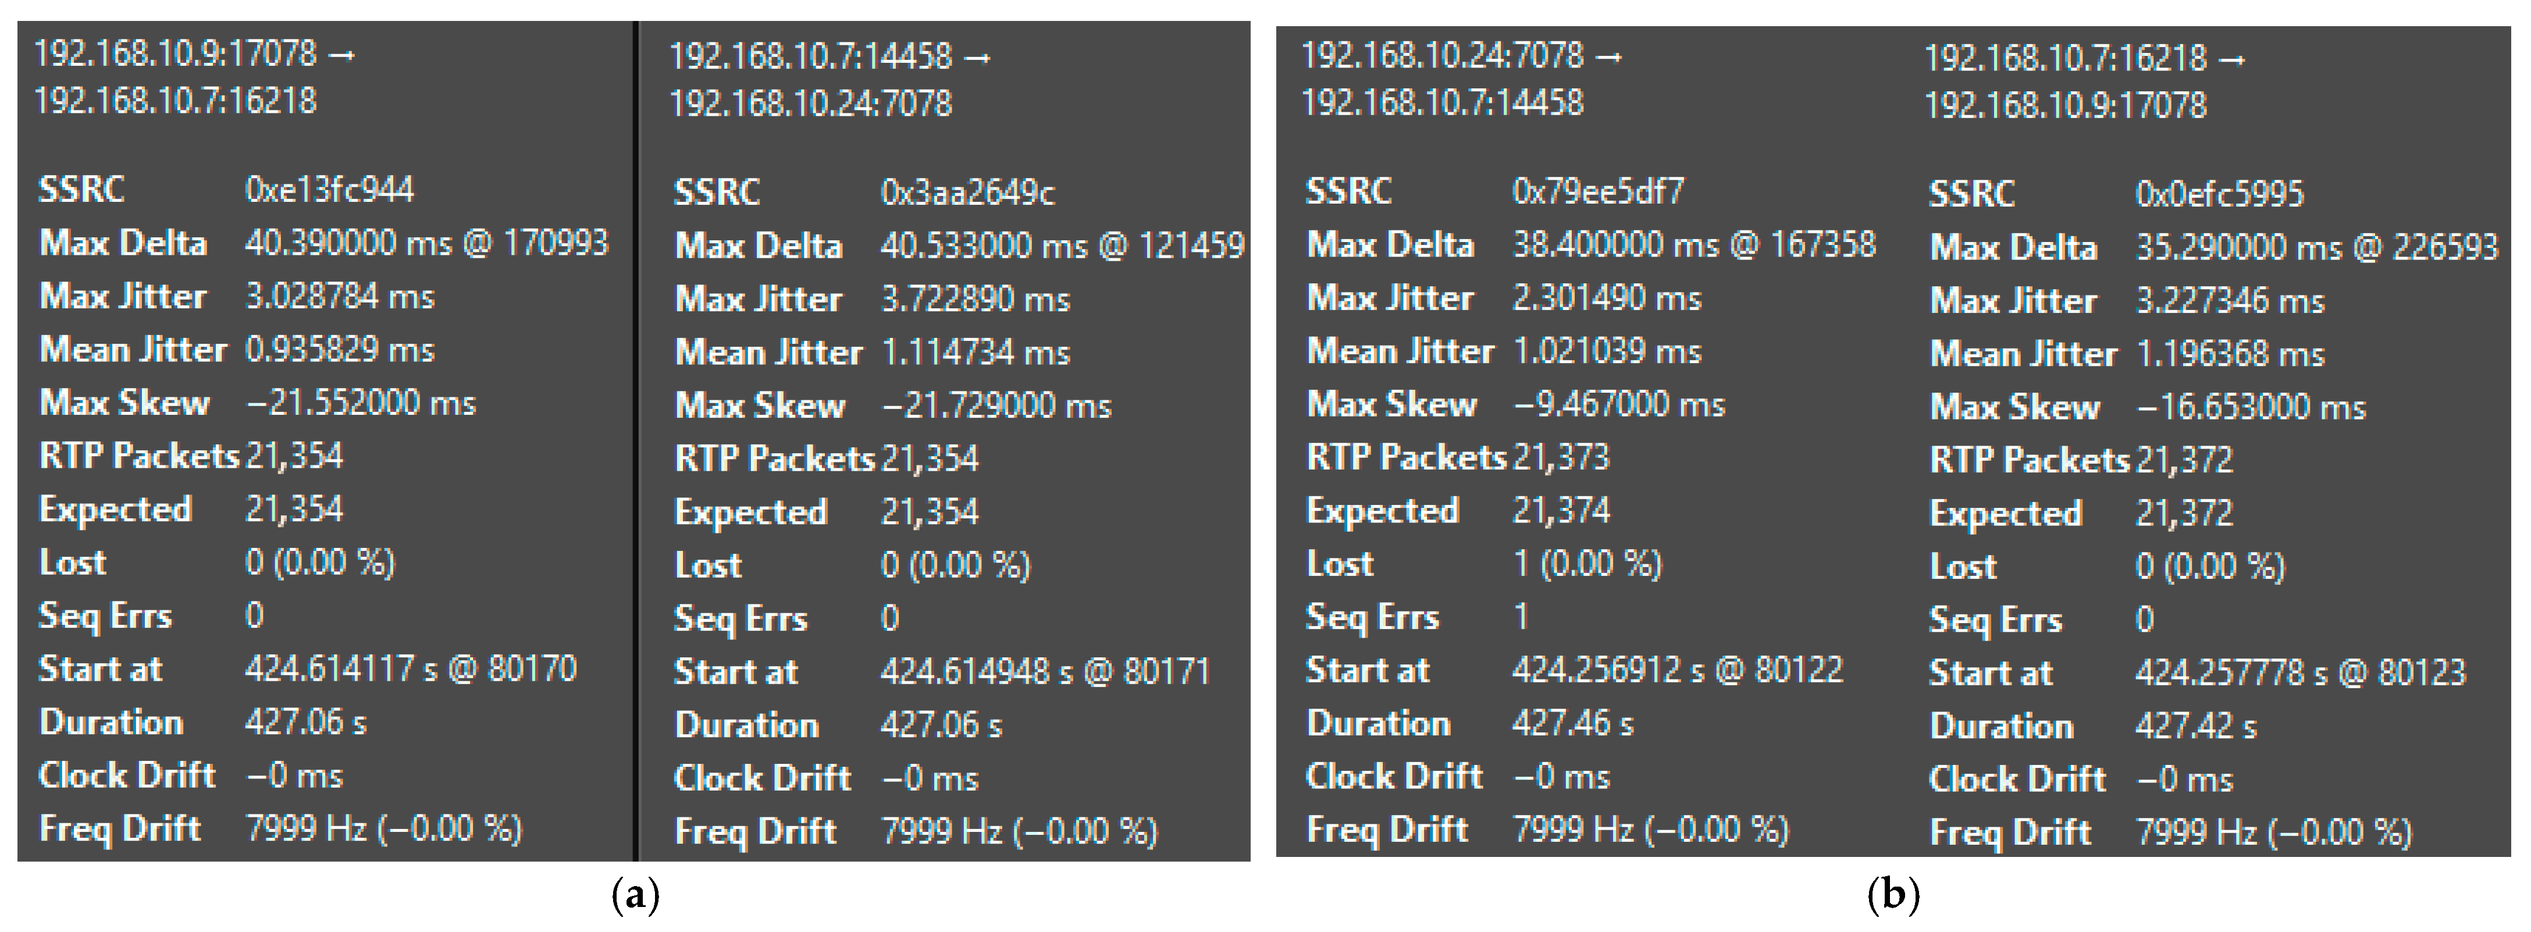Click the Max Skew value −16.653000 ms

(x=2250, y=407)
